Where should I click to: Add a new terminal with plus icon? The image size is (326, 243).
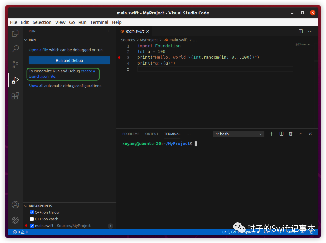click(271, 134)
